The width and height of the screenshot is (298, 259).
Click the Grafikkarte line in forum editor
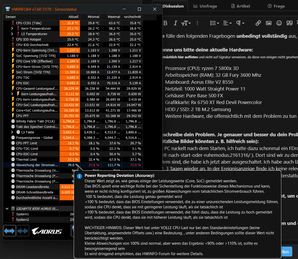coord(213,102)
